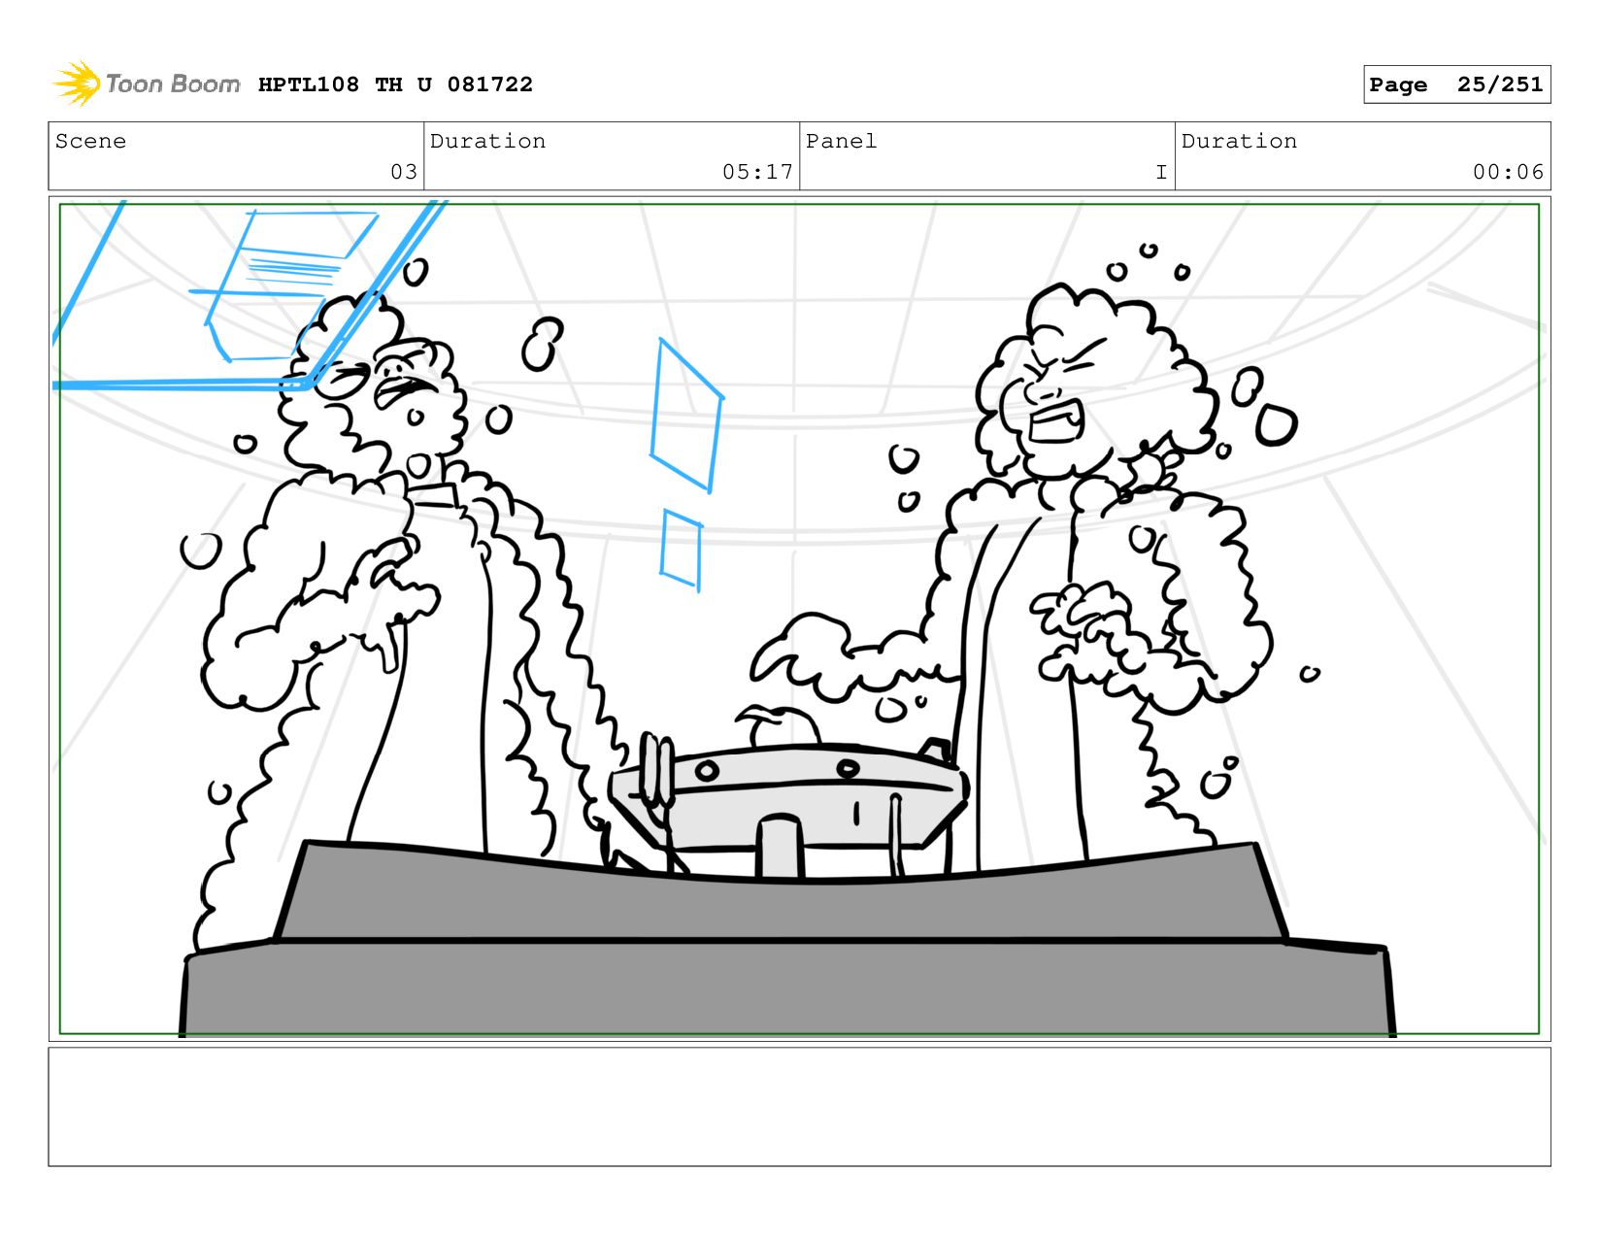
Task: Click the Toon Boom logo
Action: point(146,84)
